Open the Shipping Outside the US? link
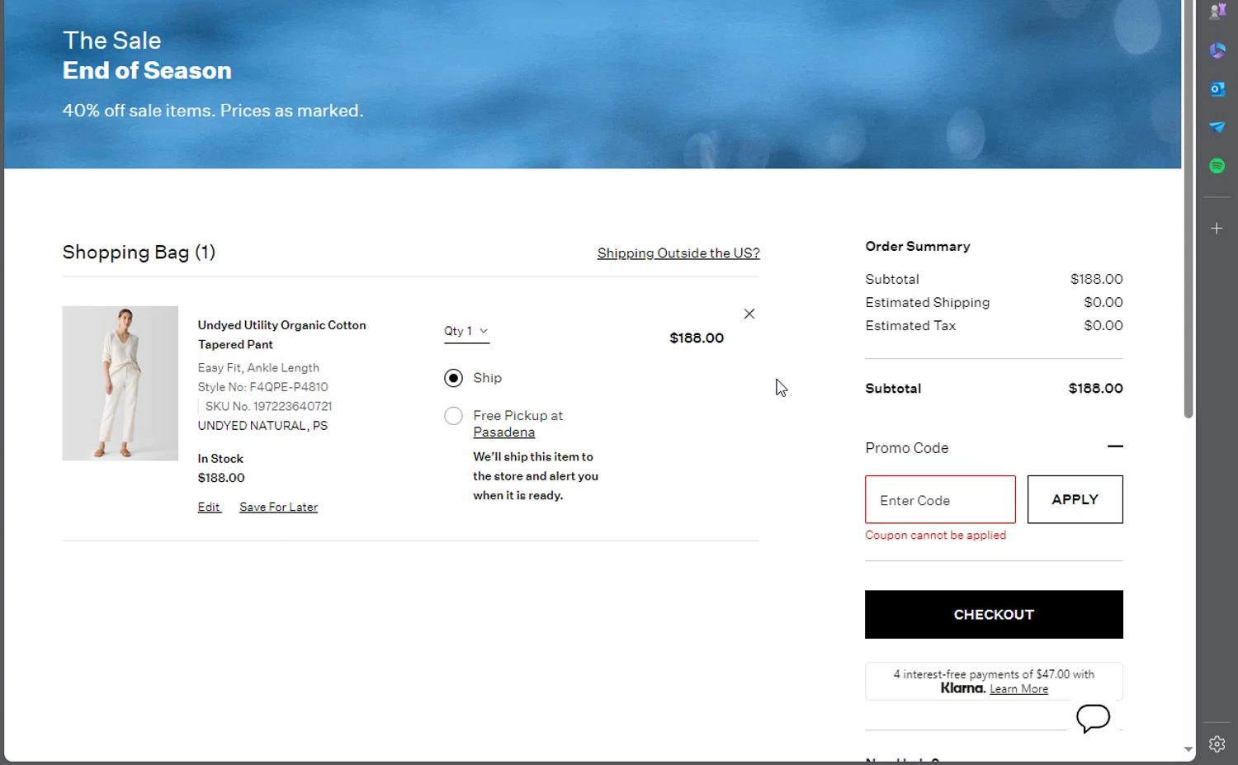 pyautogui.click(x=678, y=253)
